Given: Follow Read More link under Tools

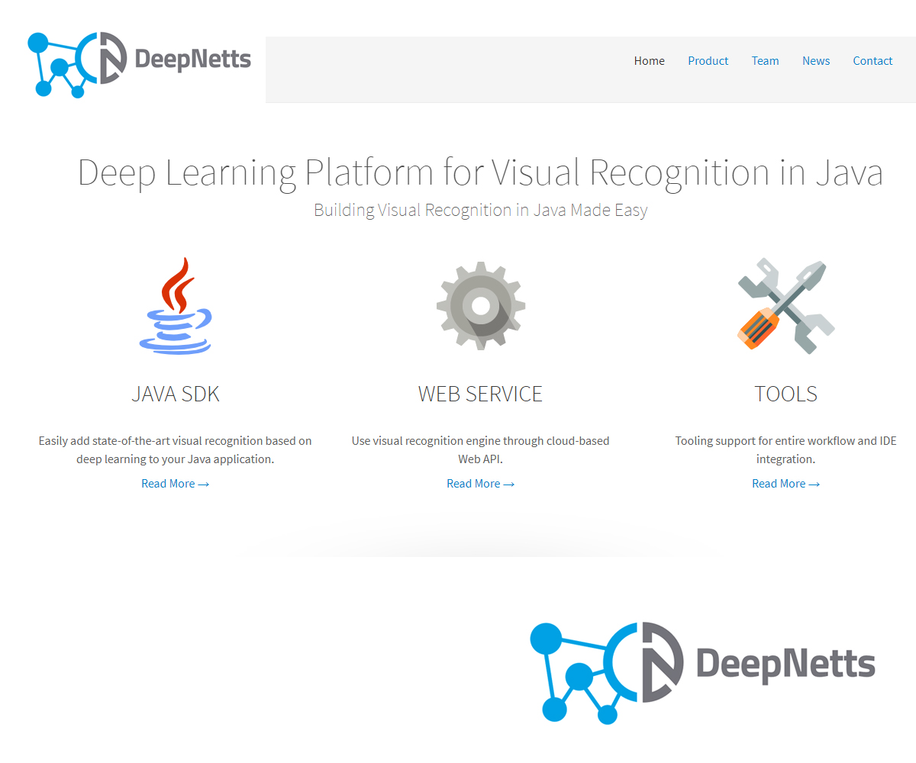Looking at the screenshot, I should 786,484.
